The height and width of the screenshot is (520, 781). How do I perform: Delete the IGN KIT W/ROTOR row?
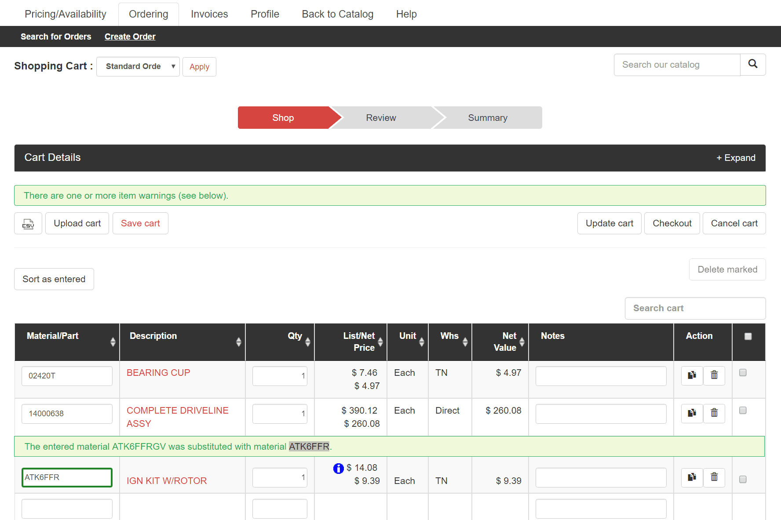pos(714,477)
